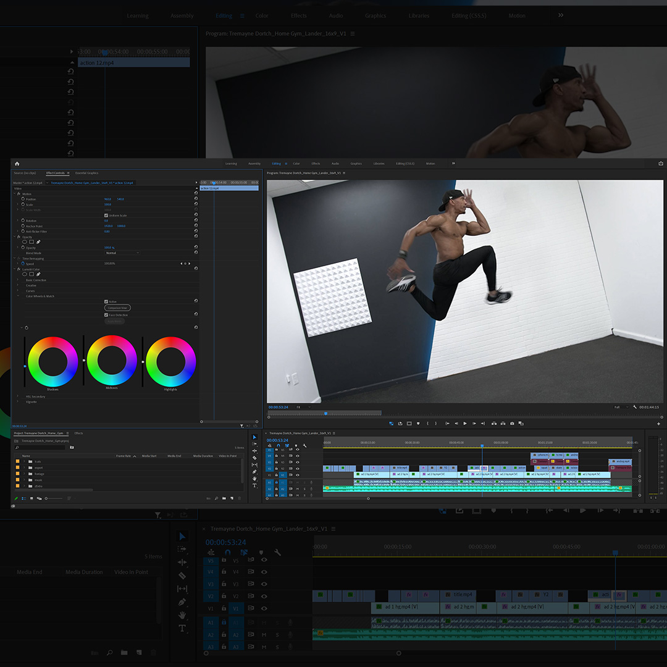Switch to Audio workspace in front window

click(x=335, y=163)
